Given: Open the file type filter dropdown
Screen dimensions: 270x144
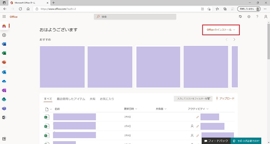Looking at the screenshot, I should click(x=48, y=109).
